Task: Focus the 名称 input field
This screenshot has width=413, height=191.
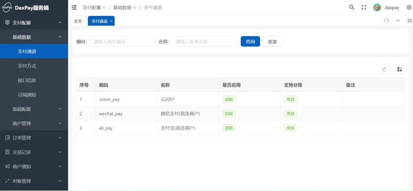Action: 204,41
